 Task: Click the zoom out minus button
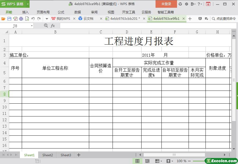(190, 161)
